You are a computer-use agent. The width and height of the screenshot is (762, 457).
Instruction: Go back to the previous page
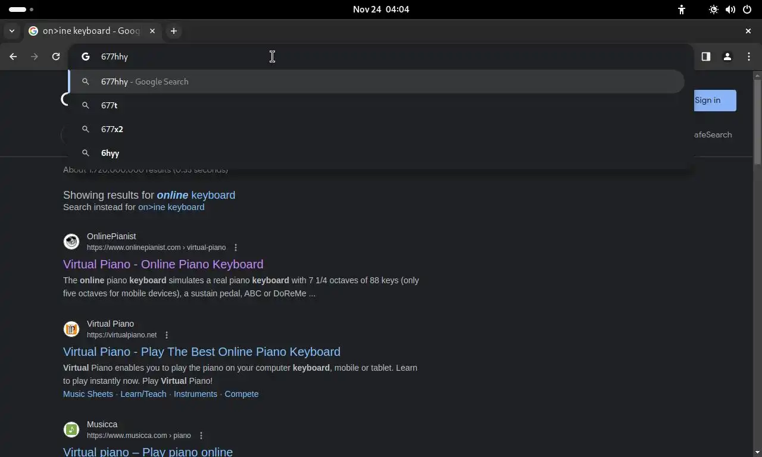[13, 57]
